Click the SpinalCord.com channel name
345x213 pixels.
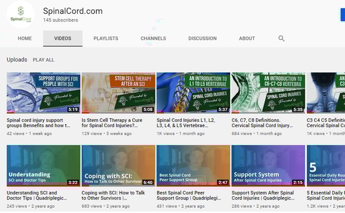click(x=73, y=11)
